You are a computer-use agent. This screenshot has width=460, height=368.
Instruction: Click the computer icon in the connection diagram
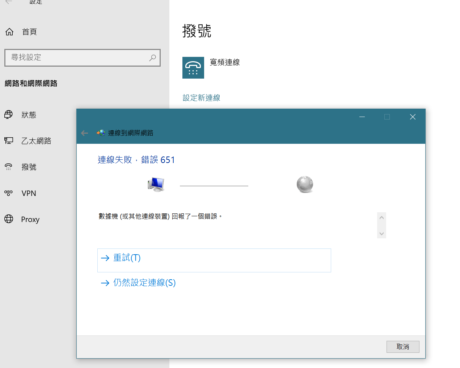[156, 184]
